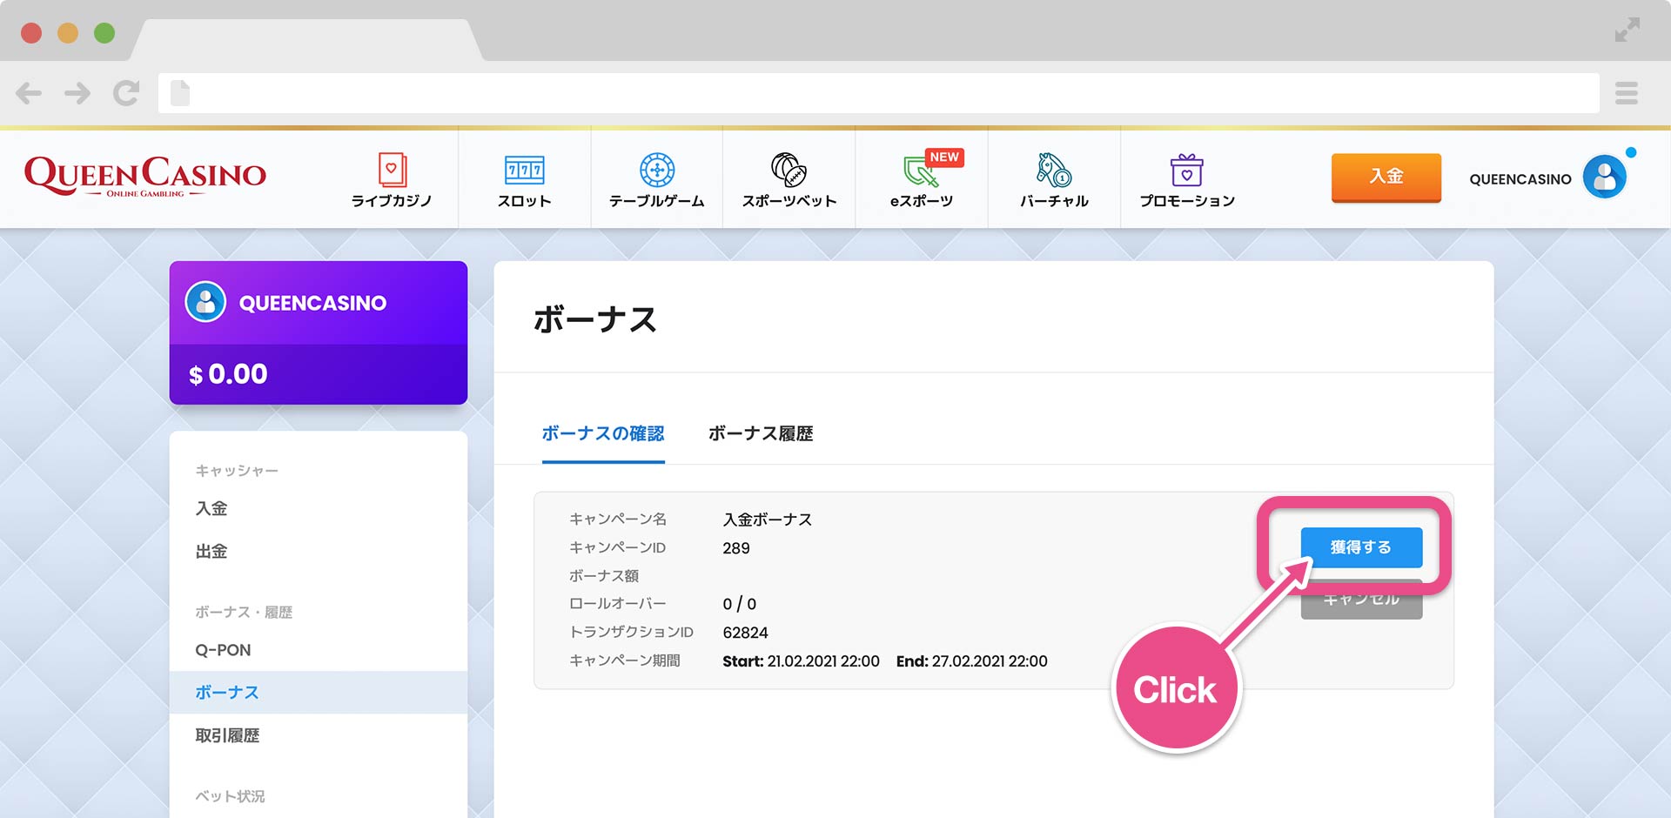Image resolution: width=1671 pixels, height=818 pixels.
Task: Click the rollover value 0 / 0
Action: 739,604
